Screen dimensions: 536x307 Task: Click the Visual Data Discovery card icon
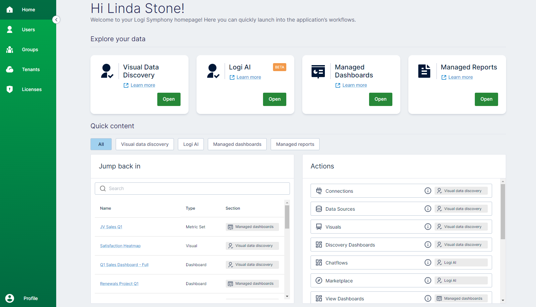[x=107, y=71]
